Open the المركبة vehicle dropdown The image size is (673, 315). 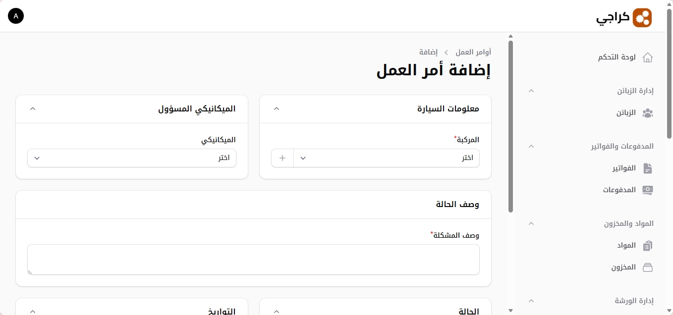coord(387,158)
